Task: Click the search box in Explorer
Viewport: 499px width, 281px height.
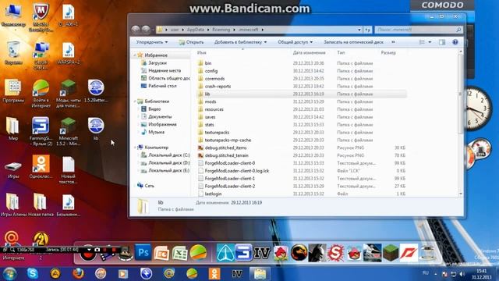Action: (x=419, y=30)
